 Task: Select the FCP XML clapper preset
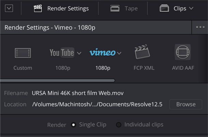tap(143, 53)
